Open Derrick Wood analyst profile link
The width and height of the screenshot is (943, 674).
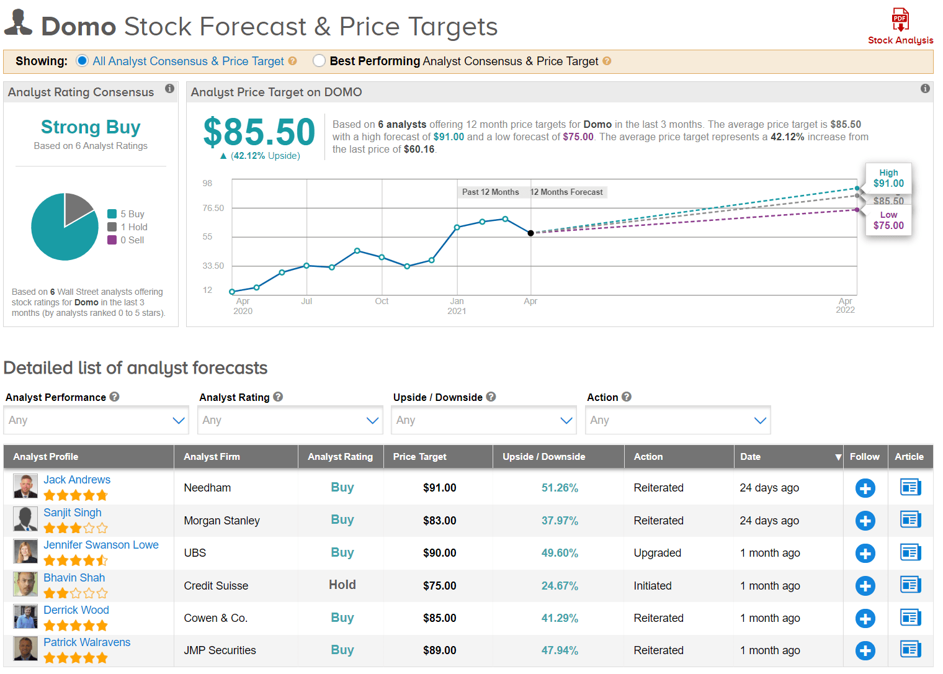click(76, 610)
